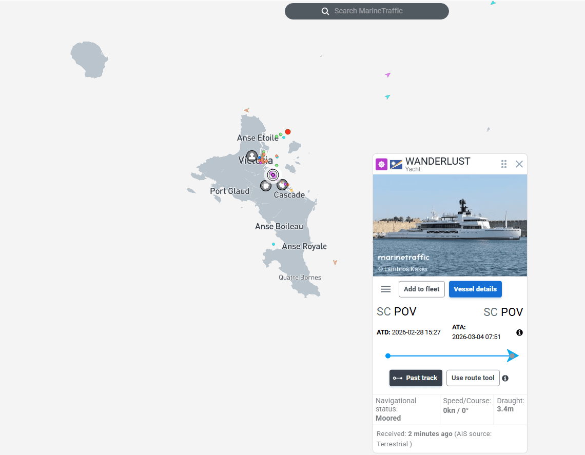
Task: Click the Use route tool button
Action: click(x=473, y=378)
